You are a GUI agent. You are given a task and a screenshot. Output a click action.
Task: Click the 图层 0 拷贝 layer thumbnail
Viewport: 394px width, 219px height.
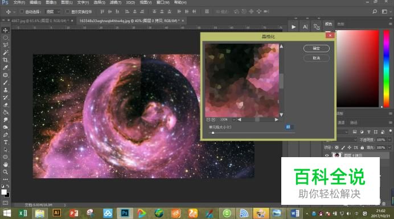(336, 155)
